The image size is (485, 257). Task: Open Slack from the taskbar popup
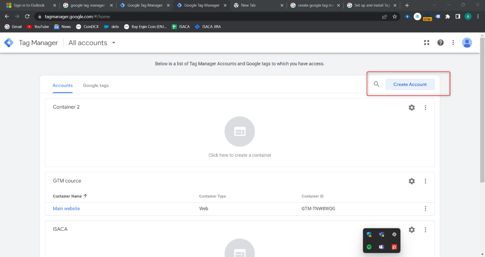tap(394, 234)
